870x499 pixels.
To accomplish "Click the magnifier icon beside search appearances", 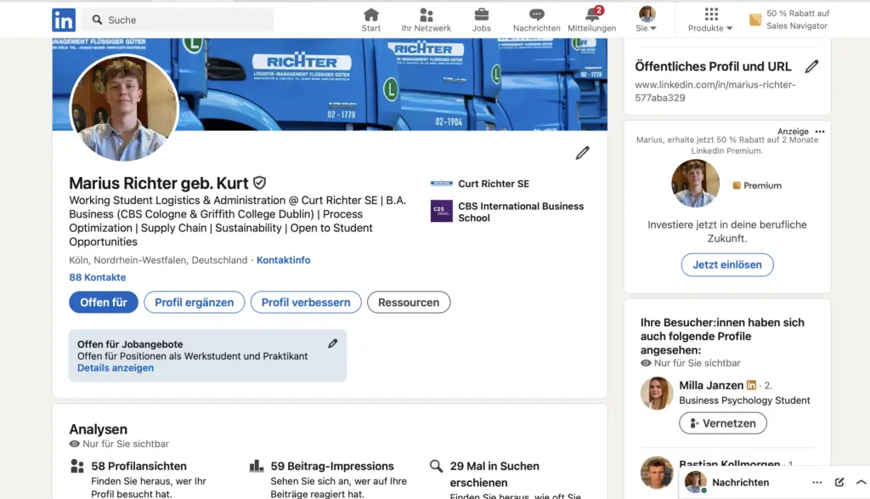I will [x=436, y=466].
